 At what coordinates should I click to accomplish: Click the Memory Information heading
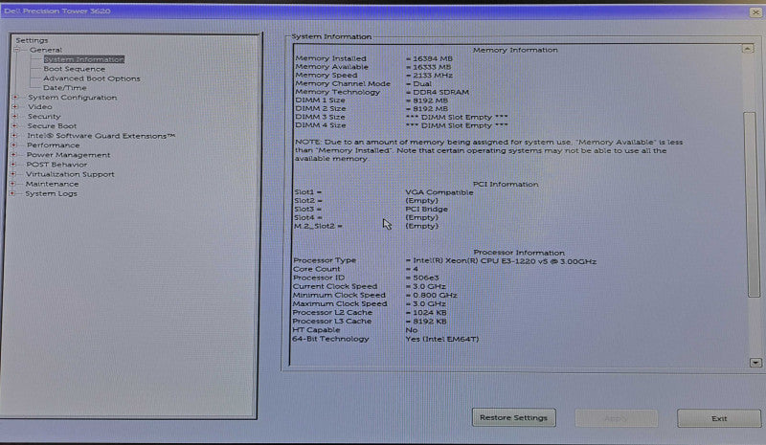pyautogui.click(x=515, y=50)
